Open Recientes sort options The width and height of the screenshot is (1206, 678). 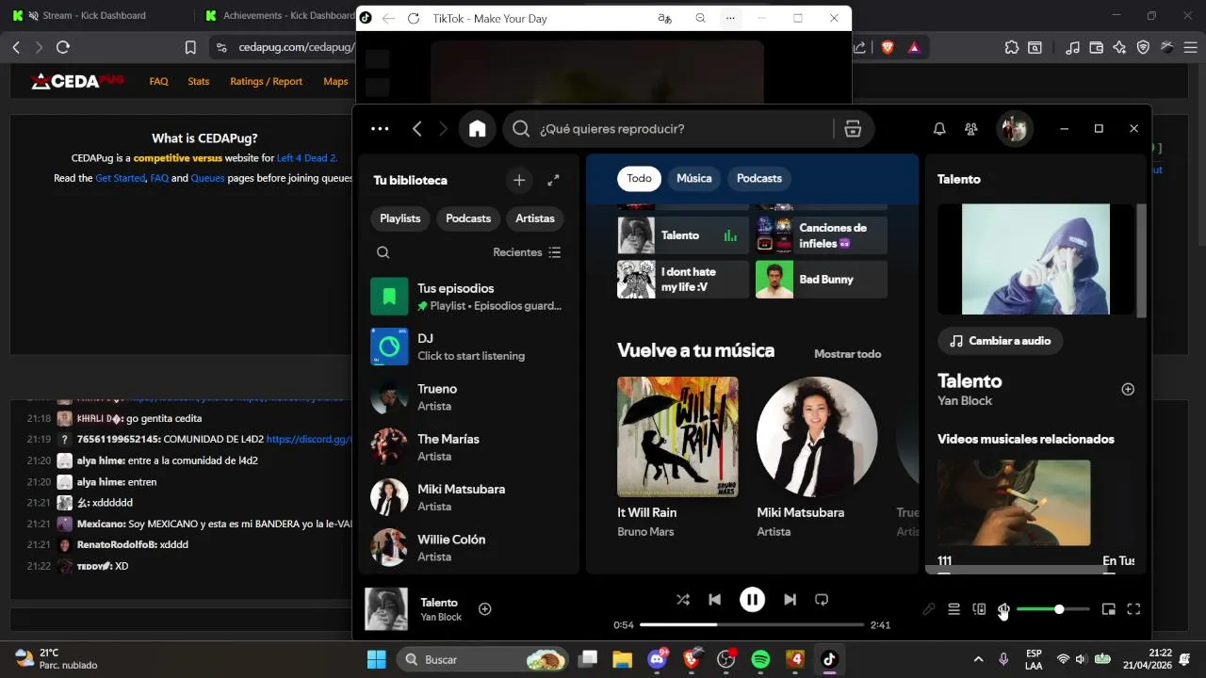527,252
